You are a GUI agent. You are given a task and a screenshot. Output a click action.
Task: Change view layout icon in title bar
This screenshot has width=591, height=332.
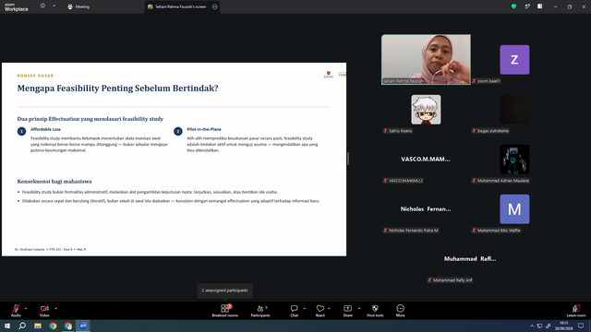[540, 6]
